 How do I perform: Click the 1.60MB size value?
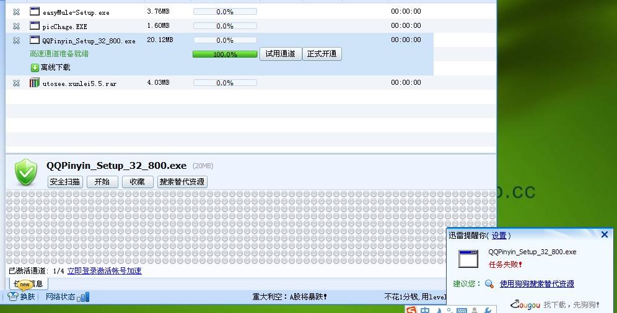pyautogui.click(x=158, y=25)
